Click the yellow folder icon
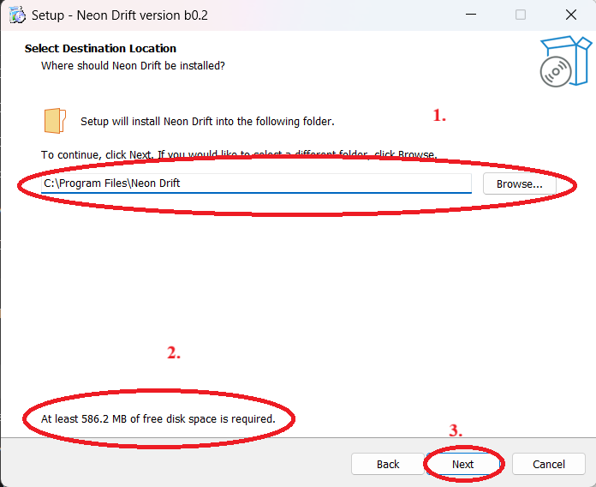Screen dimensions: 596x487 click(55, 121)
